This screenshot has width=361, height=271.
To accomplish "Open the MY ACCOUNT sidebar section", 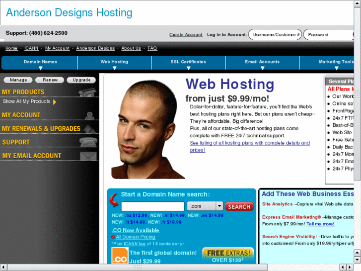I will click(21, 115).
